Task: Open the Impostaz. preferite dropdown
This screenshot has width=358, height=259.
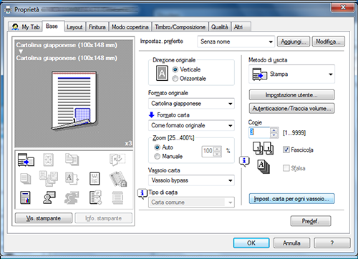Action: click(236, 41)
